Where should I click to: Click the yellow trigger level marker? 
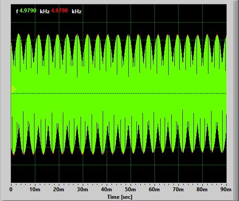(x=13, y=89)
